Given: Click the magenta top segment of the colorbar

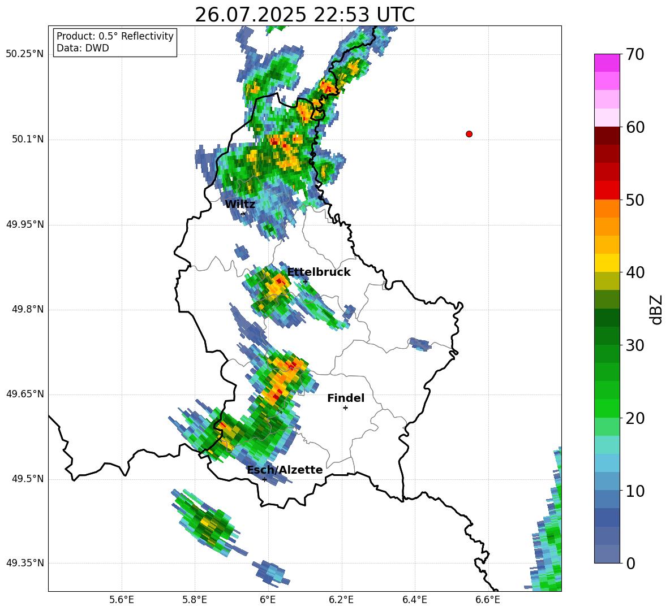Looking at the screenshot, I should [x=607, y=63].
